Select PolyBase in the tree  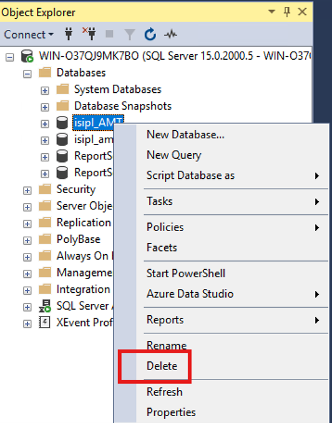[79, 240]
